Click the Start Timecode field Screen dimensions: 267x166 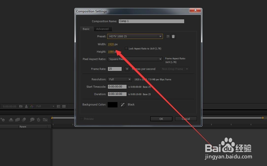[x=117, y=87]
